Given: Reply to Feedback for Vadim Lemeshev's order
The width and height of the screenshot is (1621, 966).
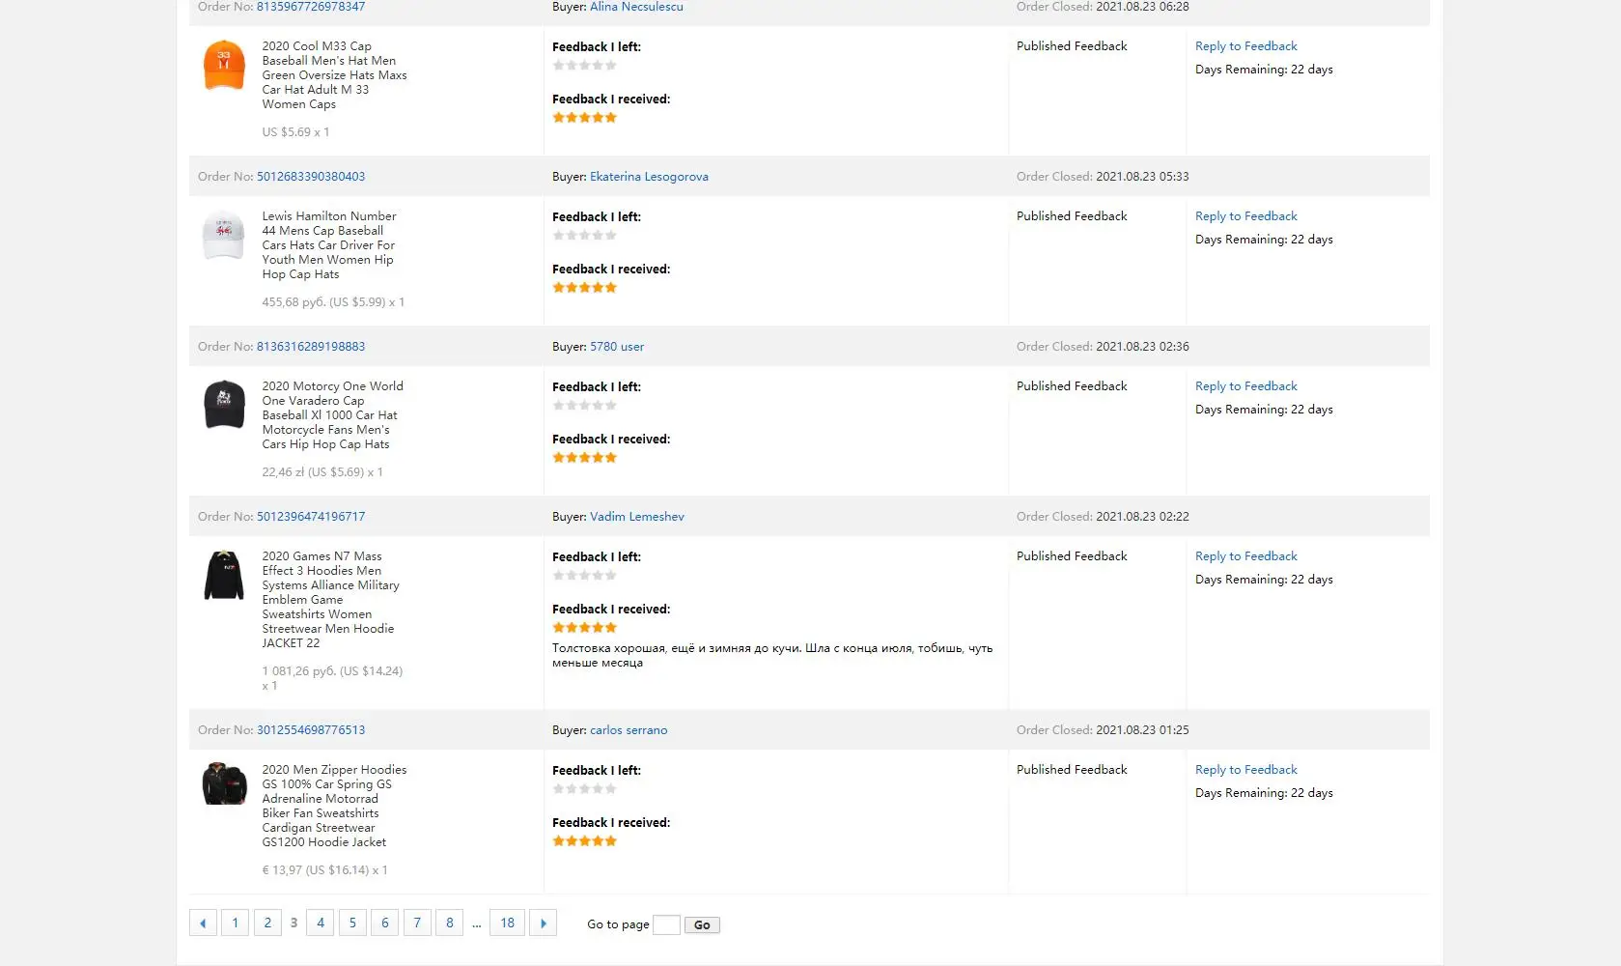Looking at the screenshot, I should (1245, 556).
